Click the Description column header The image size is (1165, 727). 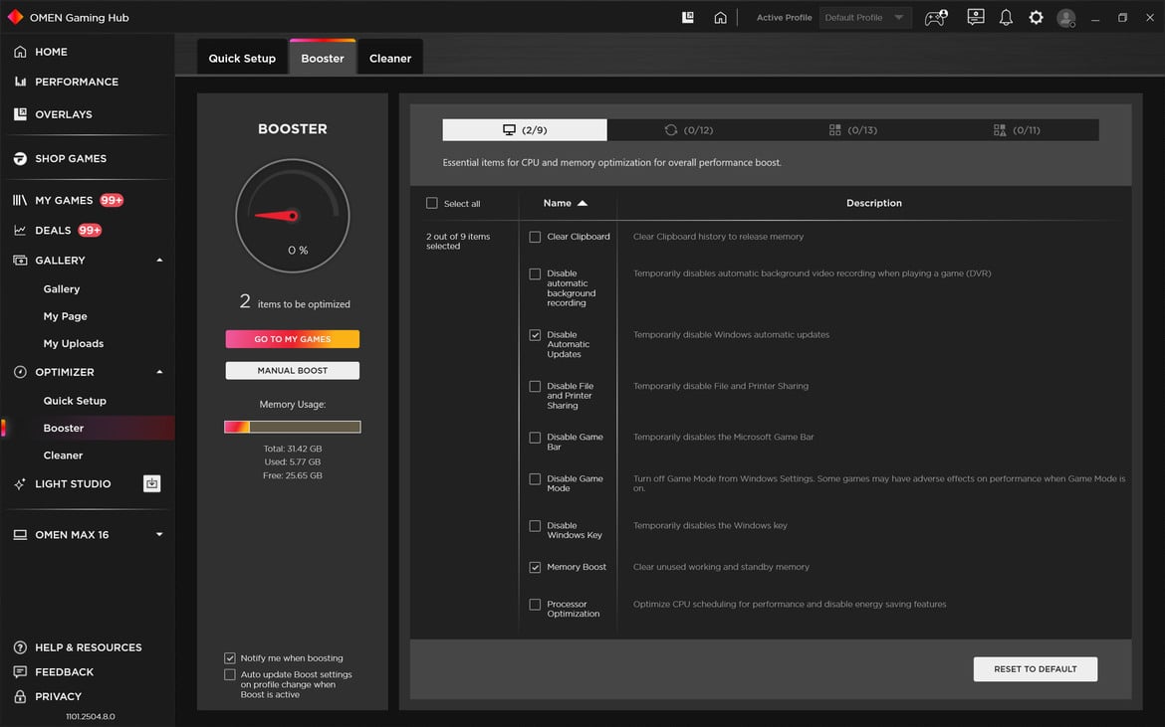(874, 203)
